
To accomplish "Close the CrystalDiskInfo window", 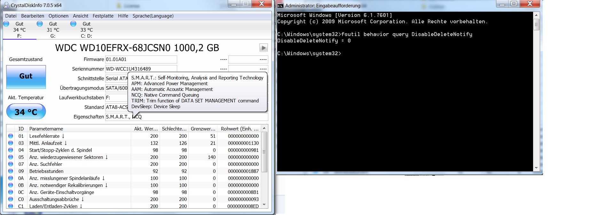I will pos(262,4).
